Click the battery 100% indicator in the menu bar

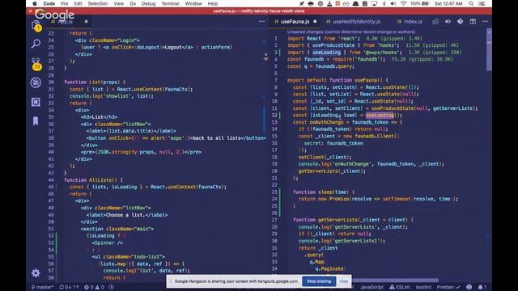click(x=420, y=3)
